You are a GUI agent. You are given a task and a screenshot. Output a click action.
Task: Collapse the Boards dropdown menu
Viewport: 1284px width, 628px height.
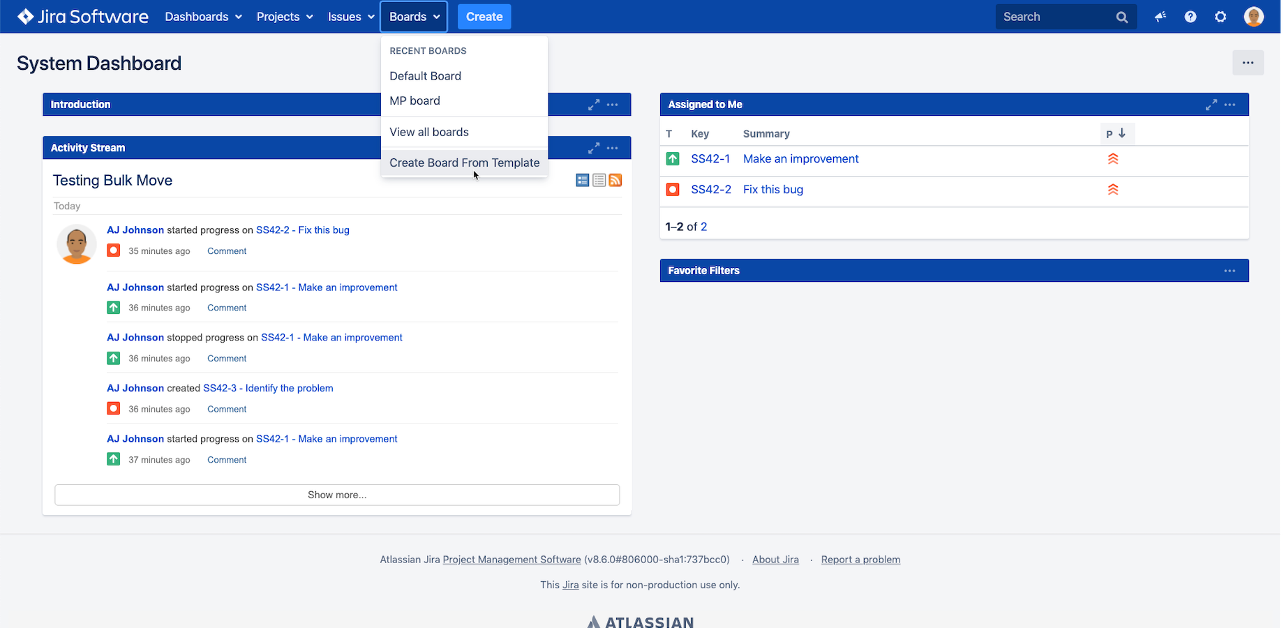[x=415, y=17]
